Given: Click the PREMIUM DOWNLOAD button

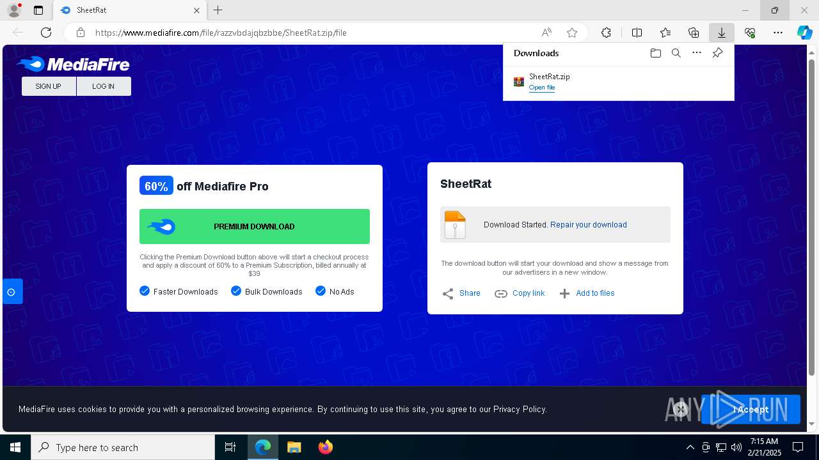Looking at the screenshot, I should [255, 226].
